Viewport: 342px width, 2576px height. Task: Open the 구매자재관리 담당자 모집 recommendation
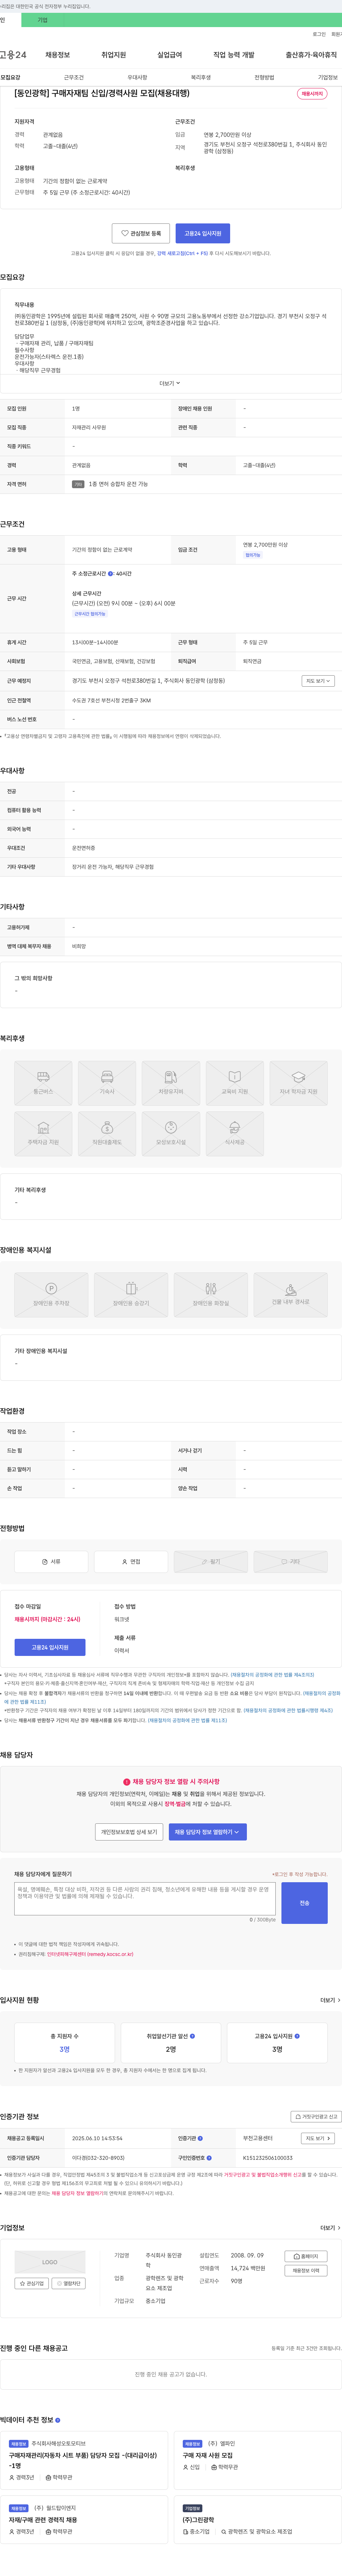point(84,2460)
